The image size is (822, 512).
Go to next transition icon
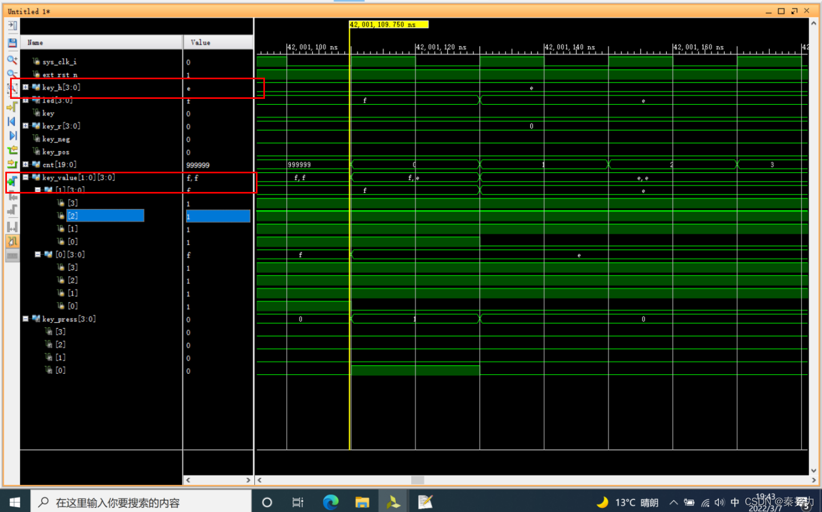[12, 164]
